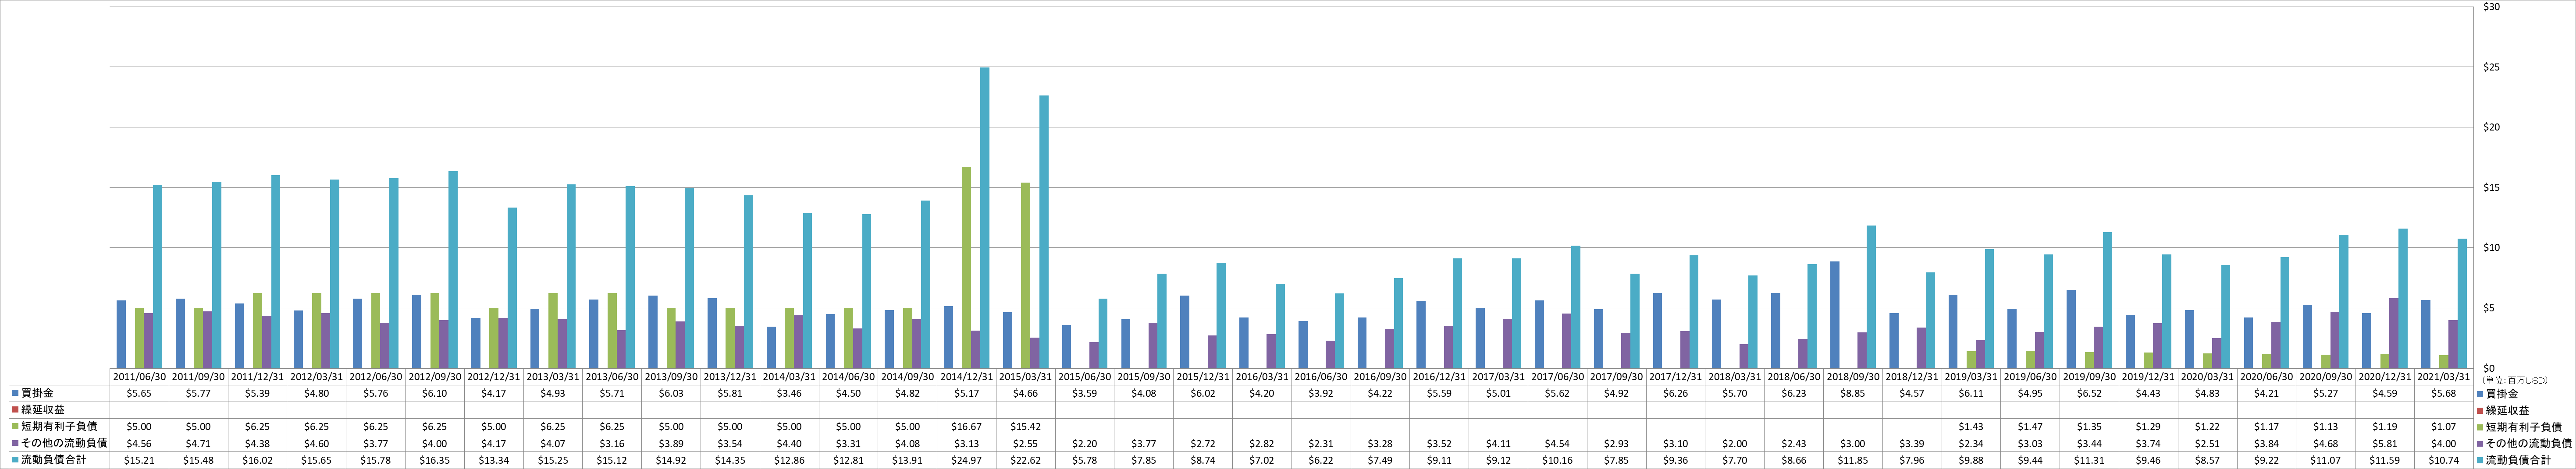
Task: Click the tallest teal bar at 2014/12/31
Action: click(985, 218)
